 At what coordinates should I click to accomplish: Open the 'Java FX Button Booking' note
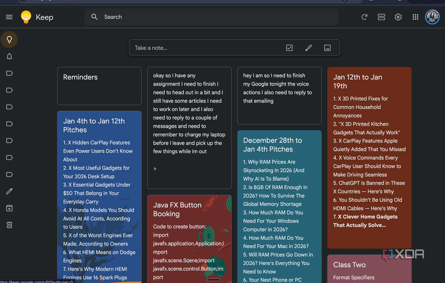coord(189,239)
